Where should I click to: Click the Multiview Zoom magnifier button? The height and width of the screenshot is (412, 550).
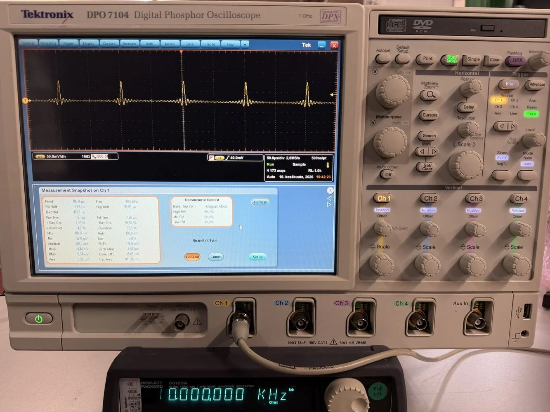pos(430,95)
